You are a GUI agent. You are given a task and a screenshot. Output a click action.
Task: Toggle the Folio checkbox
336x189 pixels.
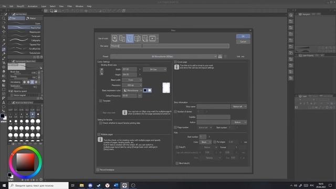pyautogui.click(x=177, y=147)
